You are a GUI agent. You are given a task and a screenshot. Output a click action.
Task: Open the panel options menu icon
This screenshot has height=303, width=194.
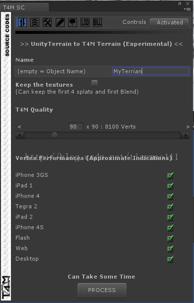[187, 9]
